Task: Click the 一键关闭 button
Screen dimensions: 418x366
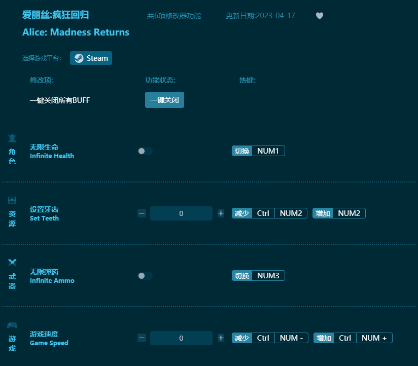Action: click(164, 100)
